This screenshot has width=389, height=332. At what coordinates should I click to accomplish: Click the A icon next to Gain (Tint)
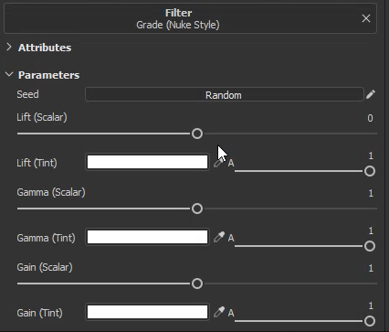click(x=231, y=313)
